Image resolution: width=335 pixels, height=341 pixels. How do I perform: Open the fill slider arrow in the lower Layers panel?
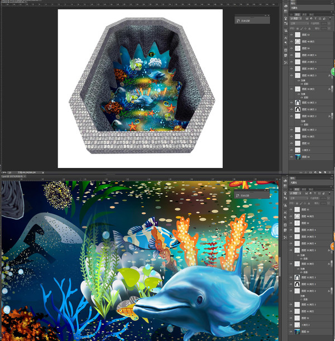pyautogui.click(x=328, y=203)
